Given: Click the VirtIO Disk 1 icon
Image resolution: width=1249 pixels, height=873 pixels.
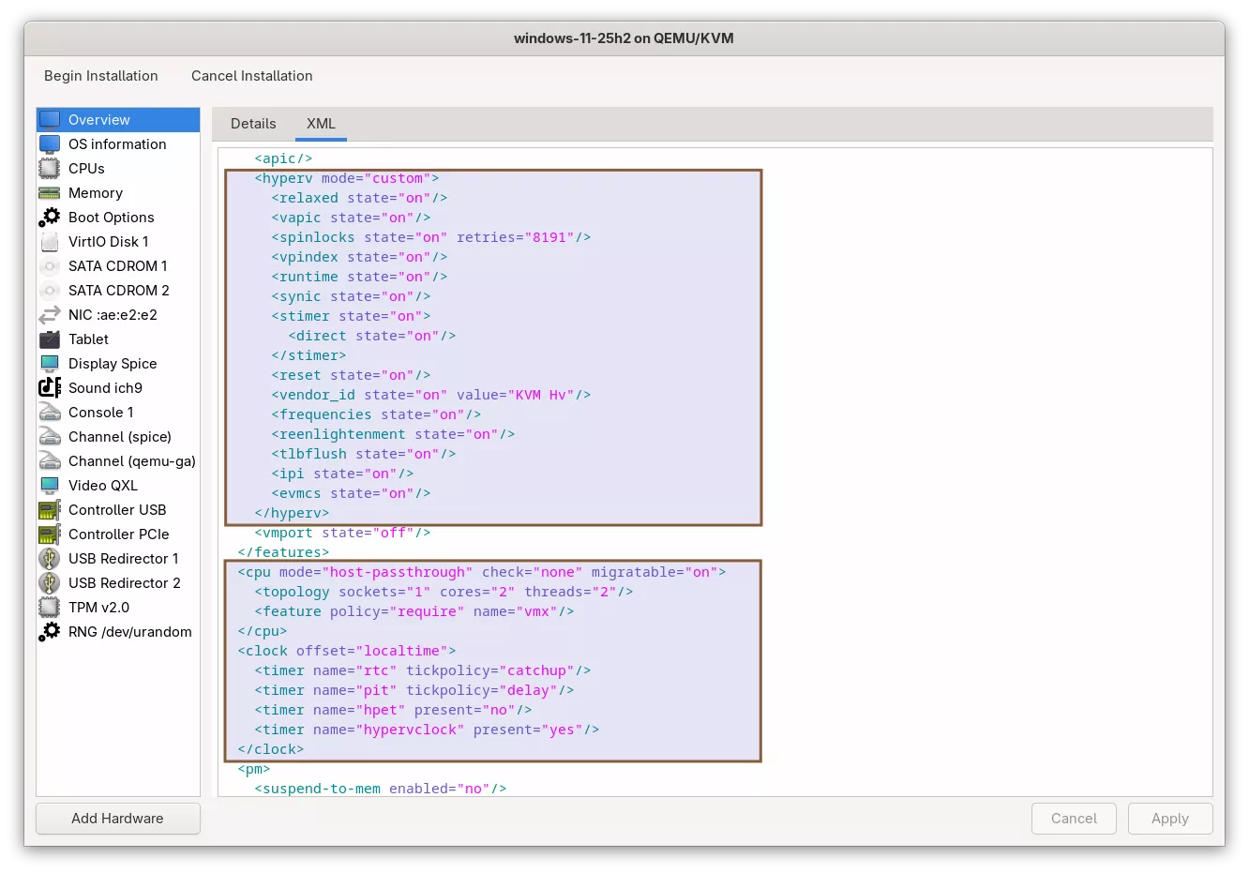Looking at the screenshot, I should [50, 242].
